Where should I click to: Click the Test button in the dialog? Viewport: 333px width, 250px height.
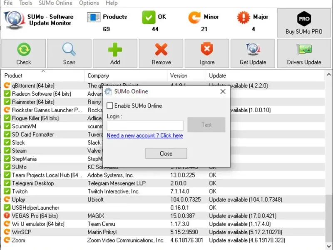(206, 125)
